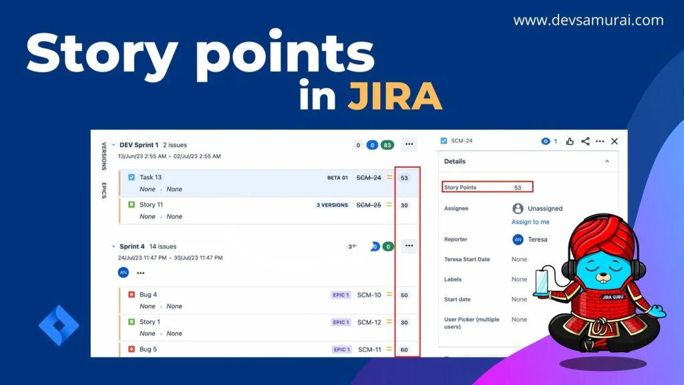Click the Labels field None value

point(519,279)
